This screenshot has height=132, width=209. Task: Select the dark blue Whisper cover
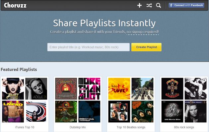coord(89,111)
